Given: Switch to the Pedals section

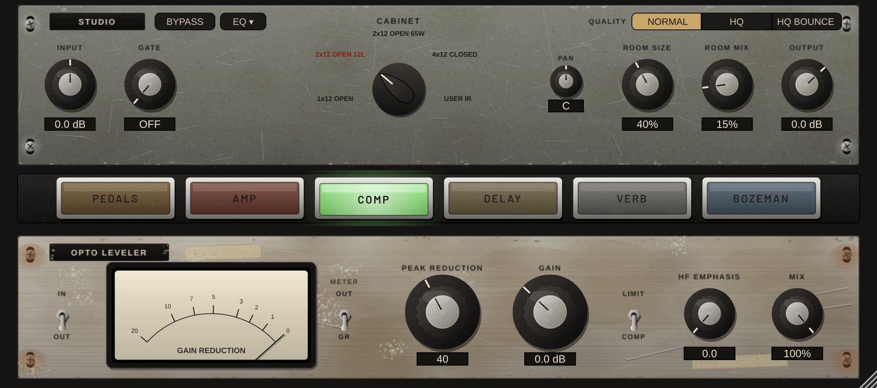Looking at the screenshot, I should pos(116,199).
